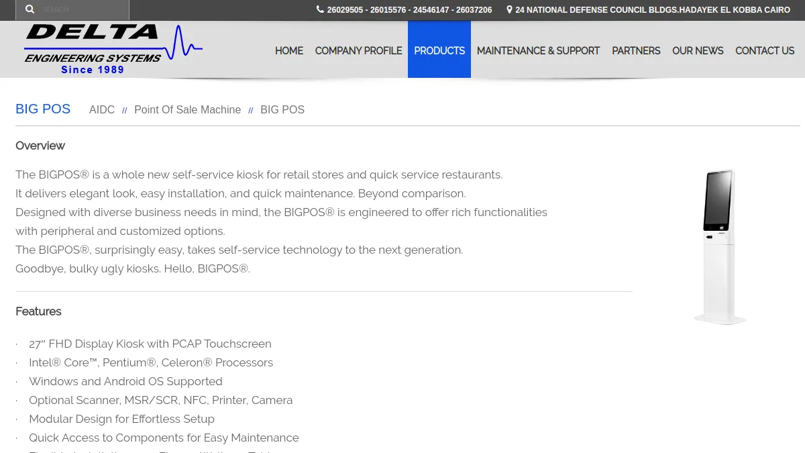
Task: Click 'whole new self-service kiosk' sentence
Action: (259, 174)
